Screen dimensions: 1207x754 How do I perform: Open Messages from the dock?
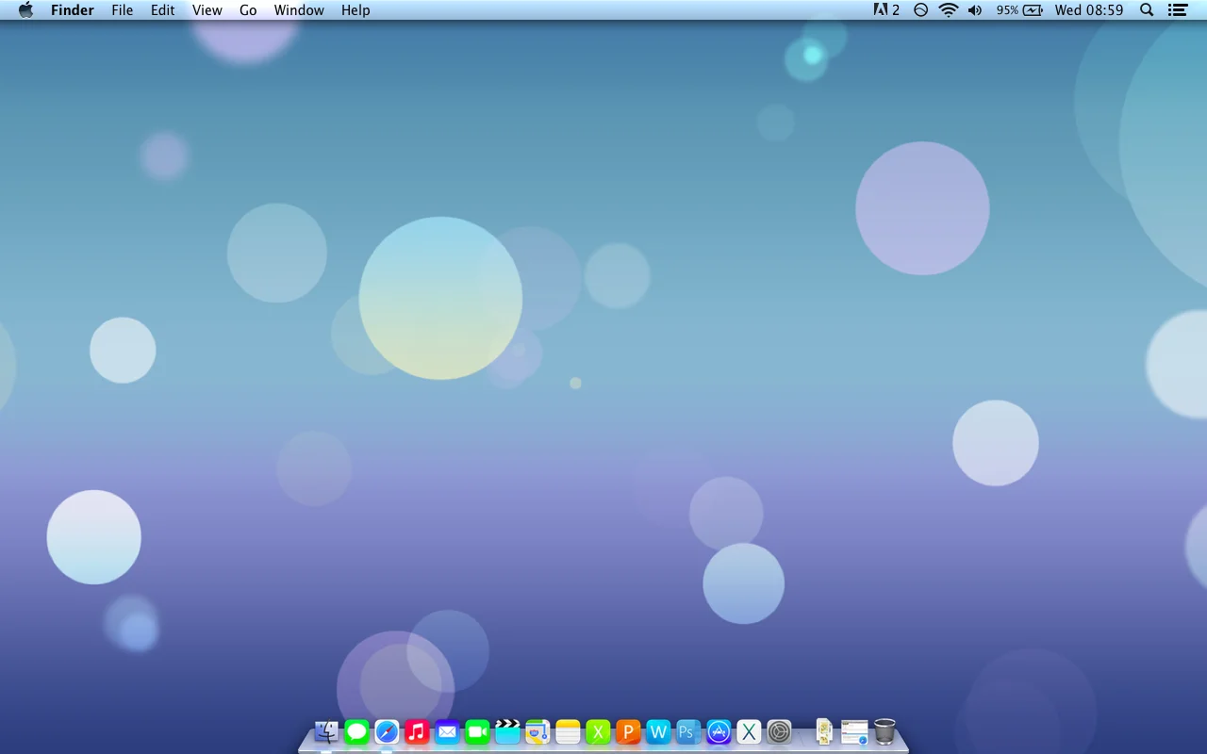coord(356,731)
